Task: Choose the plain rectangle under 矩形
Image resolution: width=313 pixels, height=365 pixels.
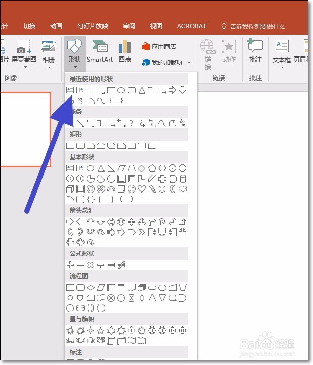Action: [70, 146]
